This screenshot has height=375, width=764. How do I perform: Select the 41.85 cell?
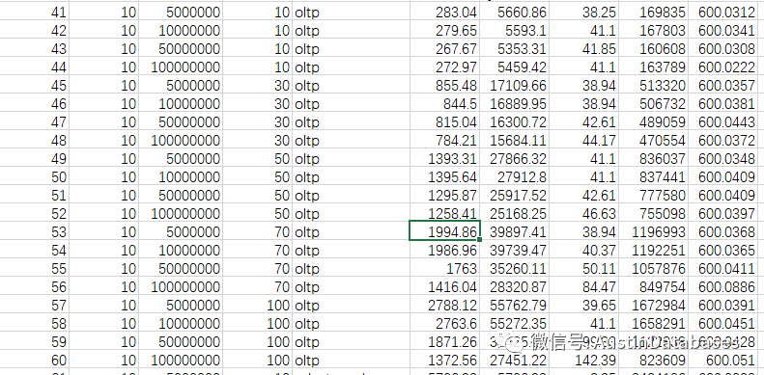(583, 48)
